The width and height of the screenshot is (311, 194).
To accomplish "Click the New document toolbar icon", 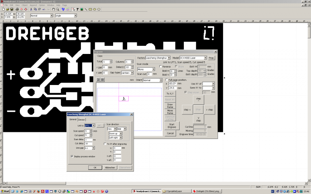I will click(x=3, y=9).
